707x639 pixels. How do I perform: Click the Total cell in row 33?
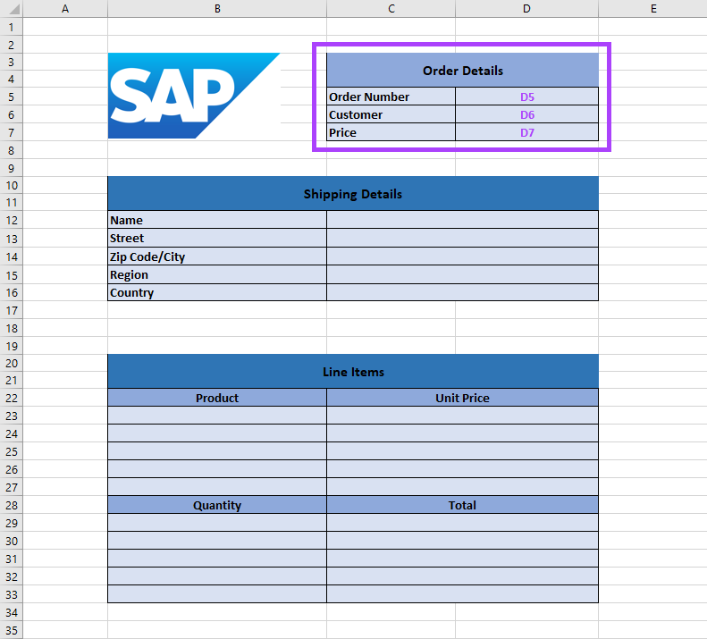[463, 594]
